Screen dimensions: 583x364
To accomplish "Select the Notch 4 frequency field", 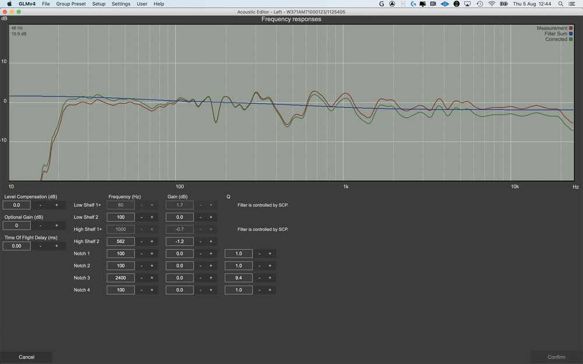I will tap(121, 290).
